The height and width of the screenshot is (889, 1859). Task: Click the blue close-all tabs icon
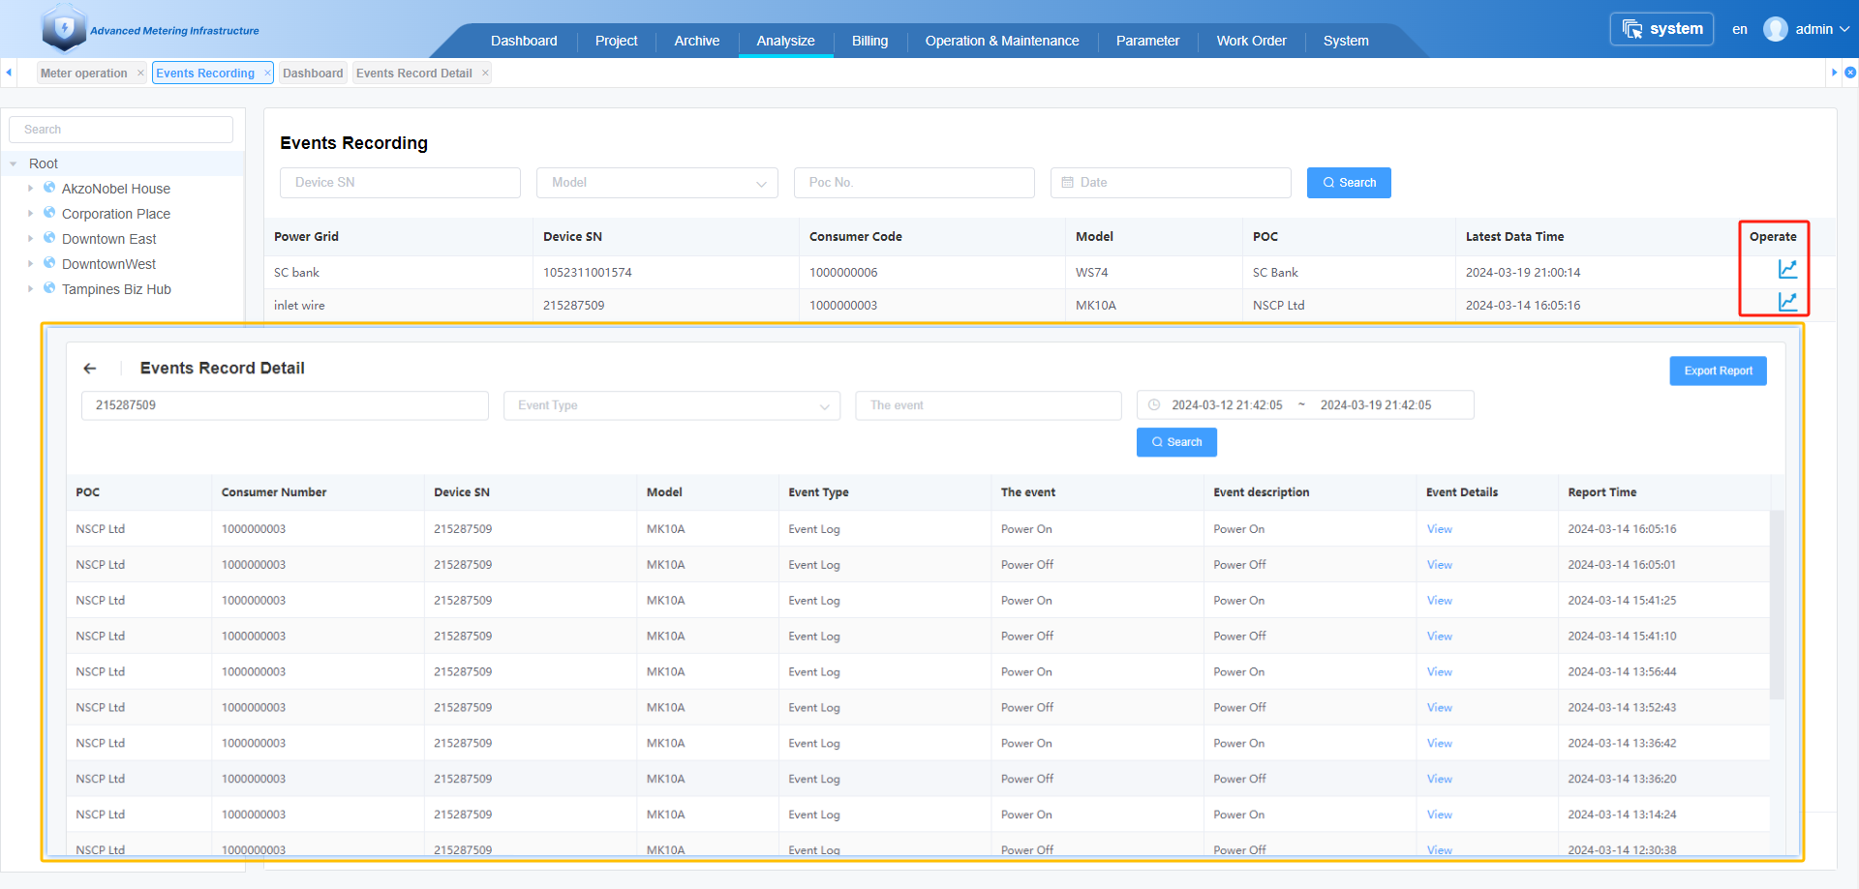coord(1850,73)
